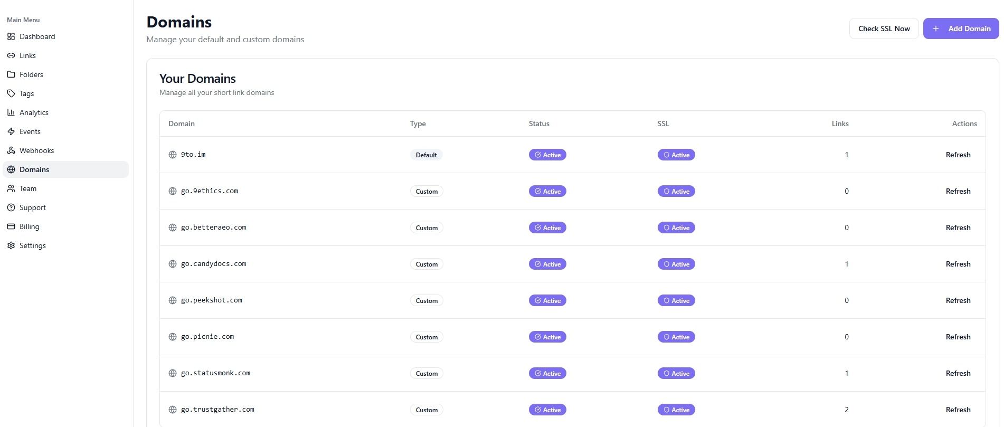
Task: Go to Support in the sidebar
Action: point(65,207)
